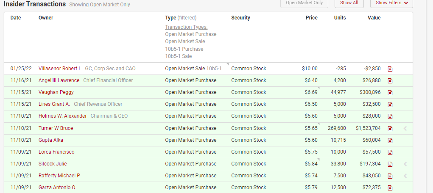
Task: Open Lorca Francisco owner profile link
Action: [56, 152]
